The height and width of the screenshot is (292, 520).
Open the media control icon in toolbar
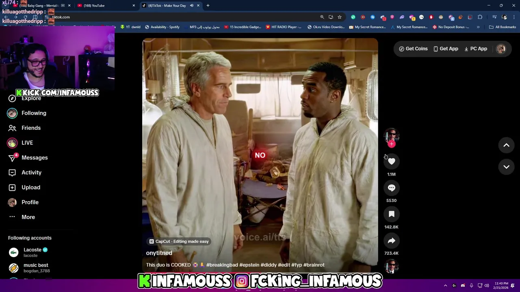click(x=494, y=17)
